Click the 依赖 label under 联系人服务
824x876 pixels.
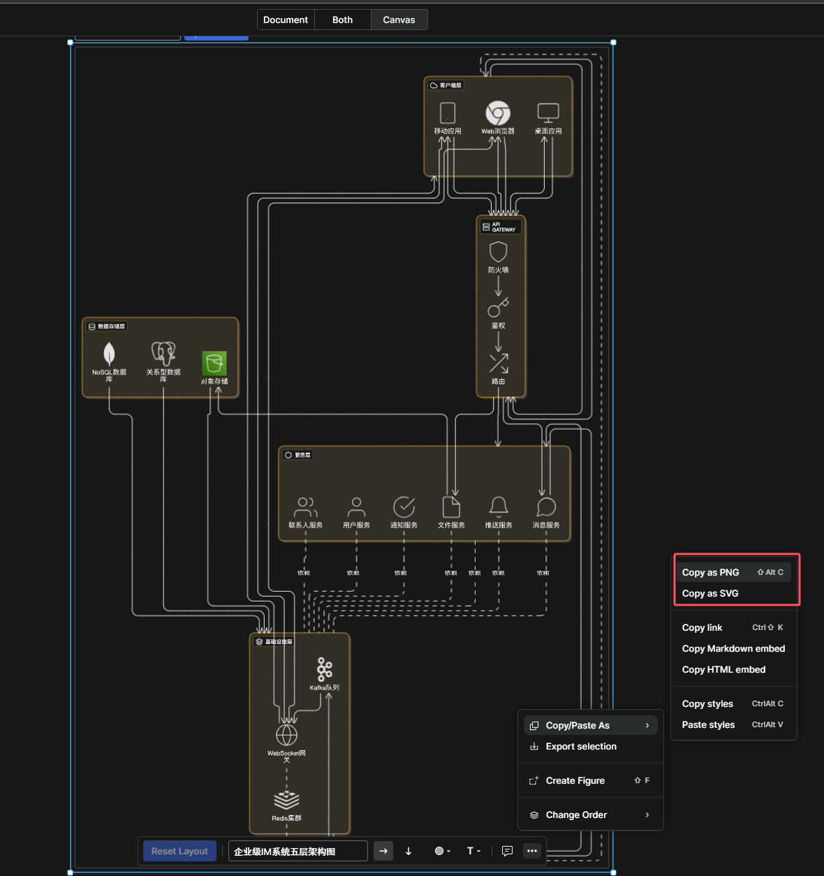(x=304, y=573)
